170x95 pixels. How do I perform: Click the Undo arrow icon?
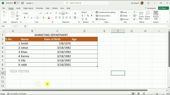[x=4, y=12]
